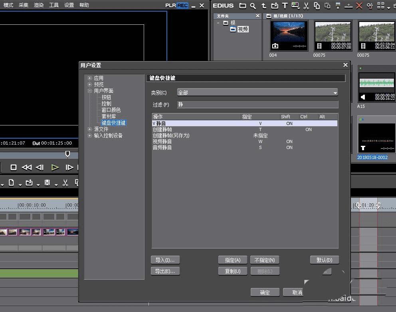Open the 渲染 menu
Image resolution: width=396 pixels, height=312 pixels.
pos(39,5)
